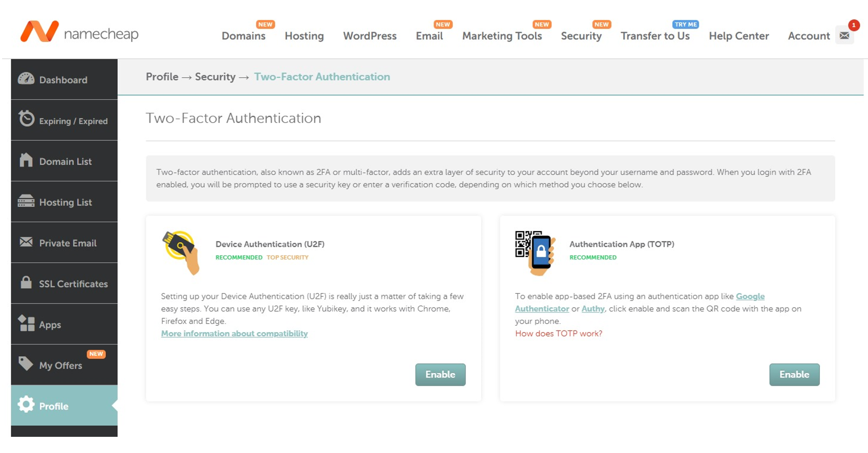Image resolution: width=868 pixels, height=453 pixels.
Task: Open My Offers in the sidebar
Action: point(64,365)
